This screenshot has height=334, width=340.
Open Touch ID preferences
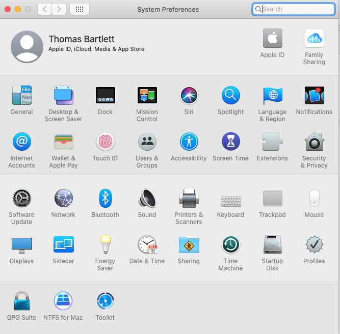pyautogui.click(x=106, y=142)
